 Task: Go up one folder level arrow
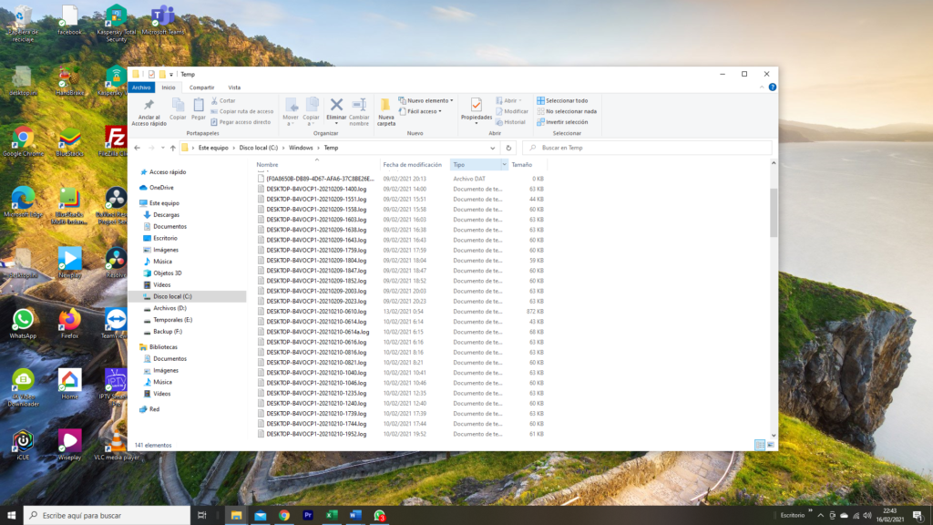pos(172,148)
